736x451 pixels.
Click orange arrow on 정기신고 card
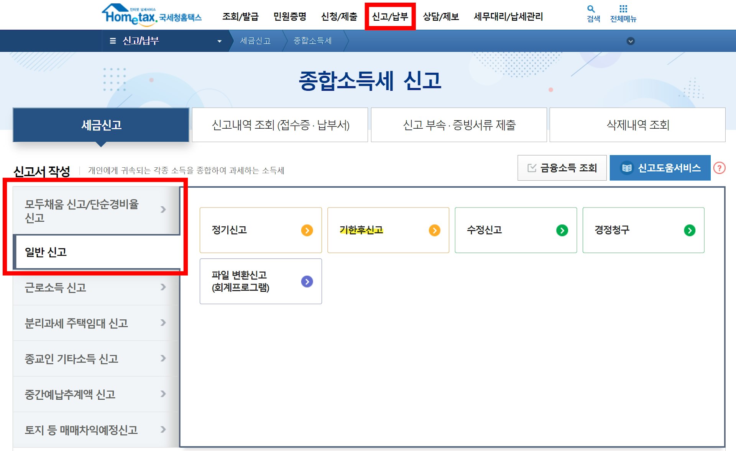point(307,230)
